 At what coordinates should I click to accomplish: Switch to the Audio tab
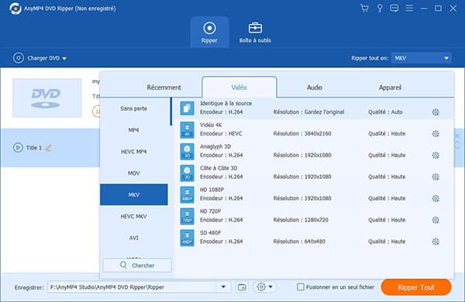pyautogui.click(x=315, y=88)
